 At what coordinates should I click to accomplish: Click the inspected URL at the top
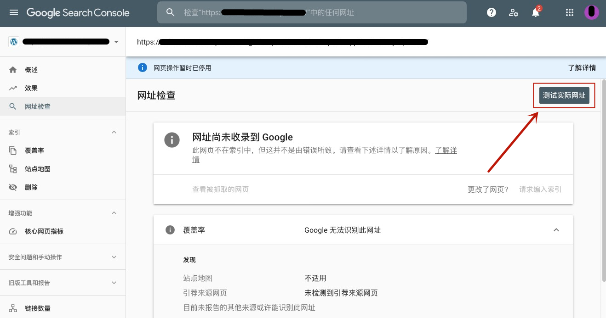(x=283, y=42)
